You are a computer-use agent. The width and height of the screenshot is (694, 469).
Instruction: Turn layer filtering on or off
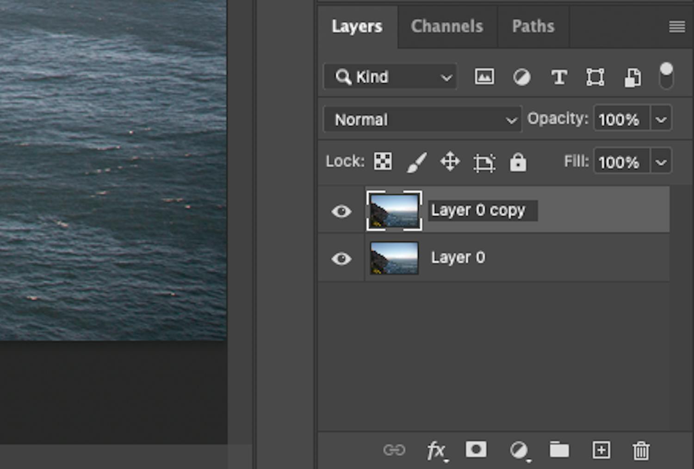[666, 76]
